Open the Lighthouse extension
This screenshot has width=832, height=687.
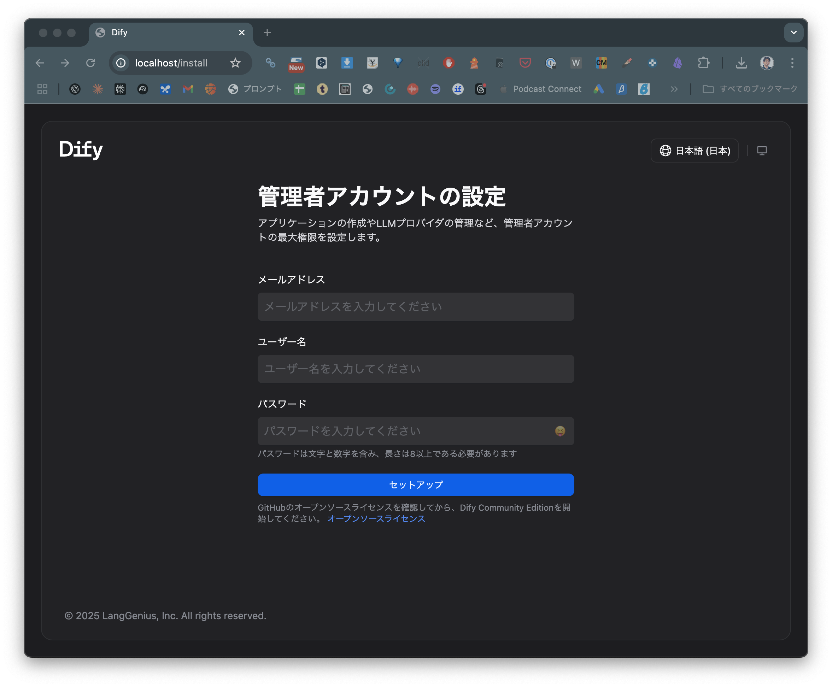[x=474, y=63]
